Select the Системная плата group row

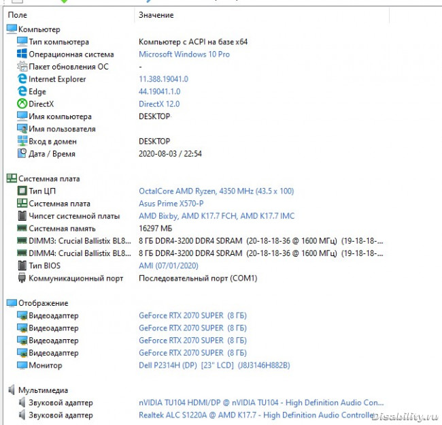tap(49, 178)
